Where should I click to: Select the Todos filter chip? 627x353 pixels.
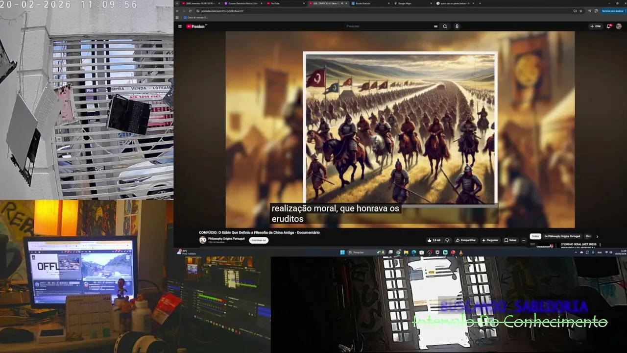pos(535,236)
